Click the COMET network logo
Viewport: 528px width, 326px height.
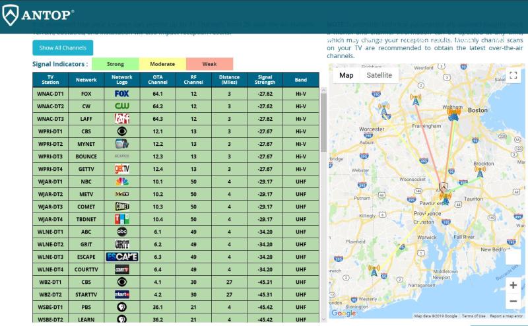[122, 207]
